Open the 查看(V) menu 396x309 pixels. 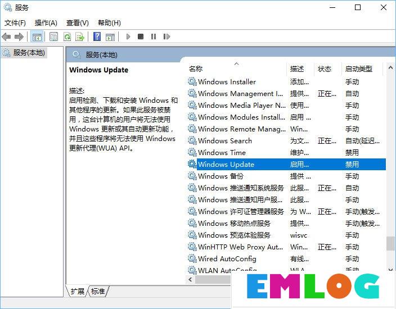(x=77, y=23)
